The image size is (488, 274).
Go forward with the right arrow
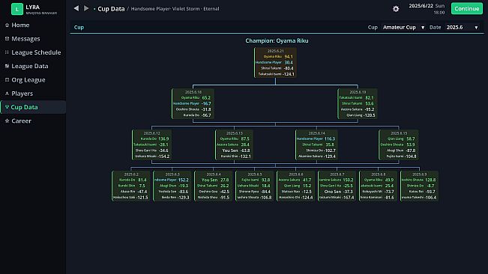click(x=86, y=8)
